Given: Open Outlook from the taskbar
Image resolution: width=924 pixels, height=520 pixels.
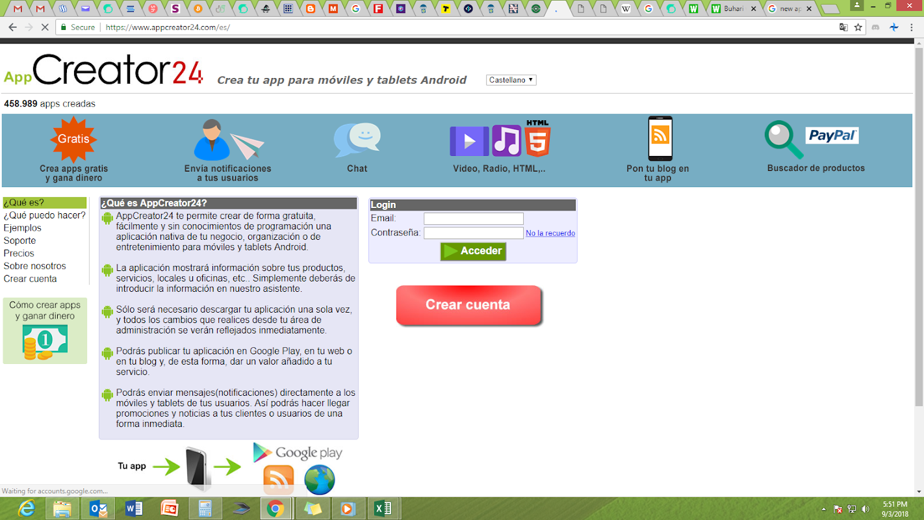Looking at the screenshot, I should coord(98,508).
